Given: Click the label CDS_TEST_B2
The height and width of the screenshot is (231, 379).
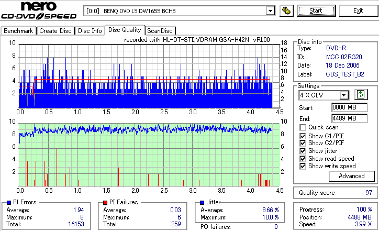Looking at the screenshot, I should [345, 74].
